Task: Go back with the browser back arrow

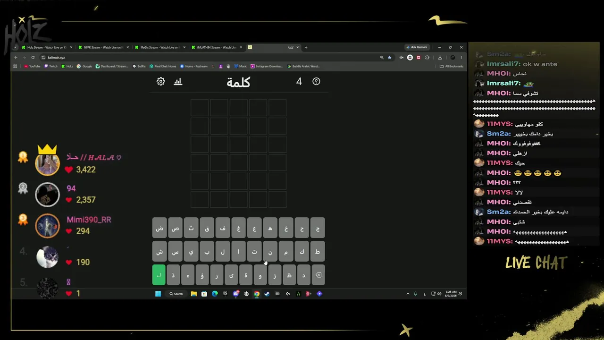Action: pos(16,58)
